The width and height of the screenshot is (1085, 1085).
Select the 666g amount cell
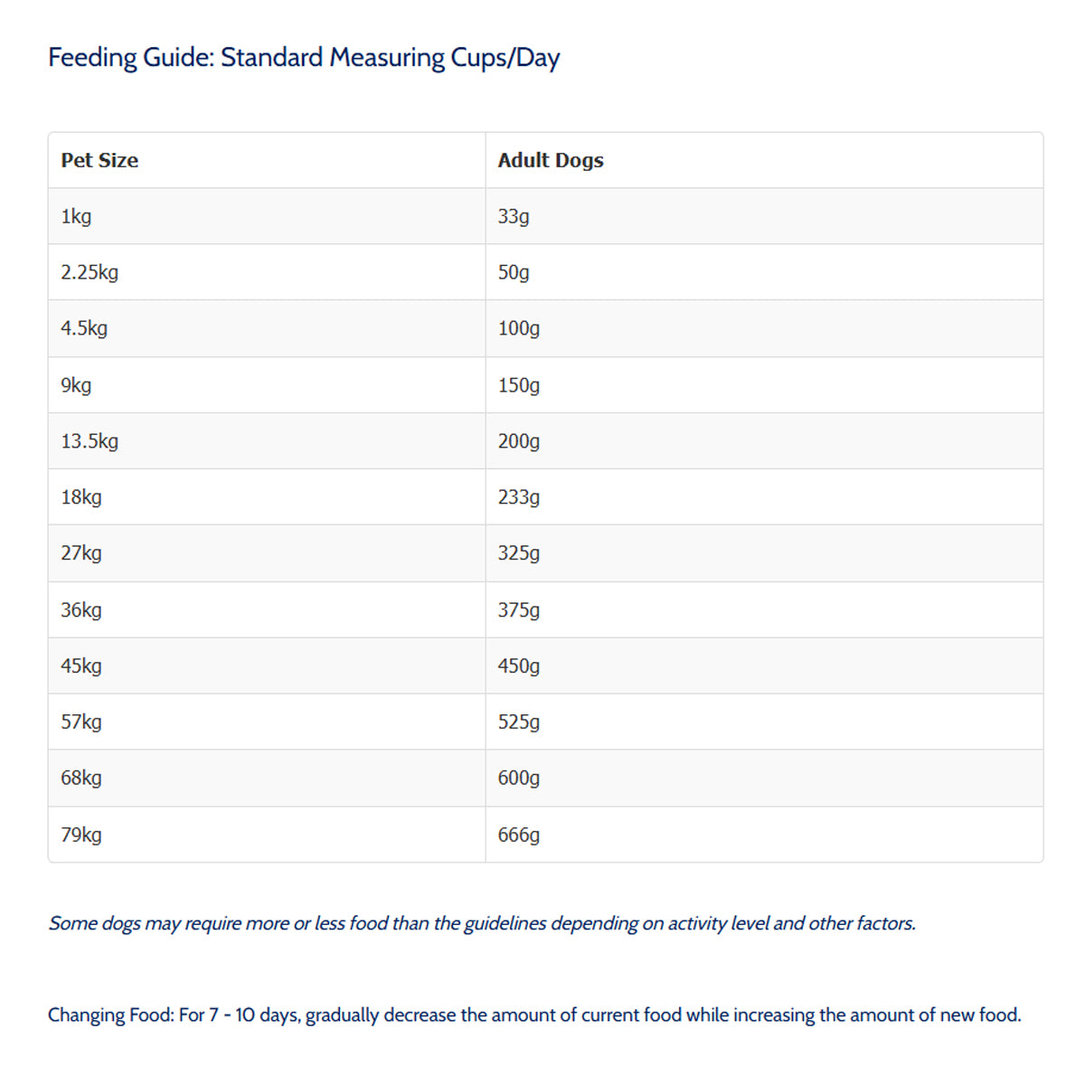[x=519, y=835]
